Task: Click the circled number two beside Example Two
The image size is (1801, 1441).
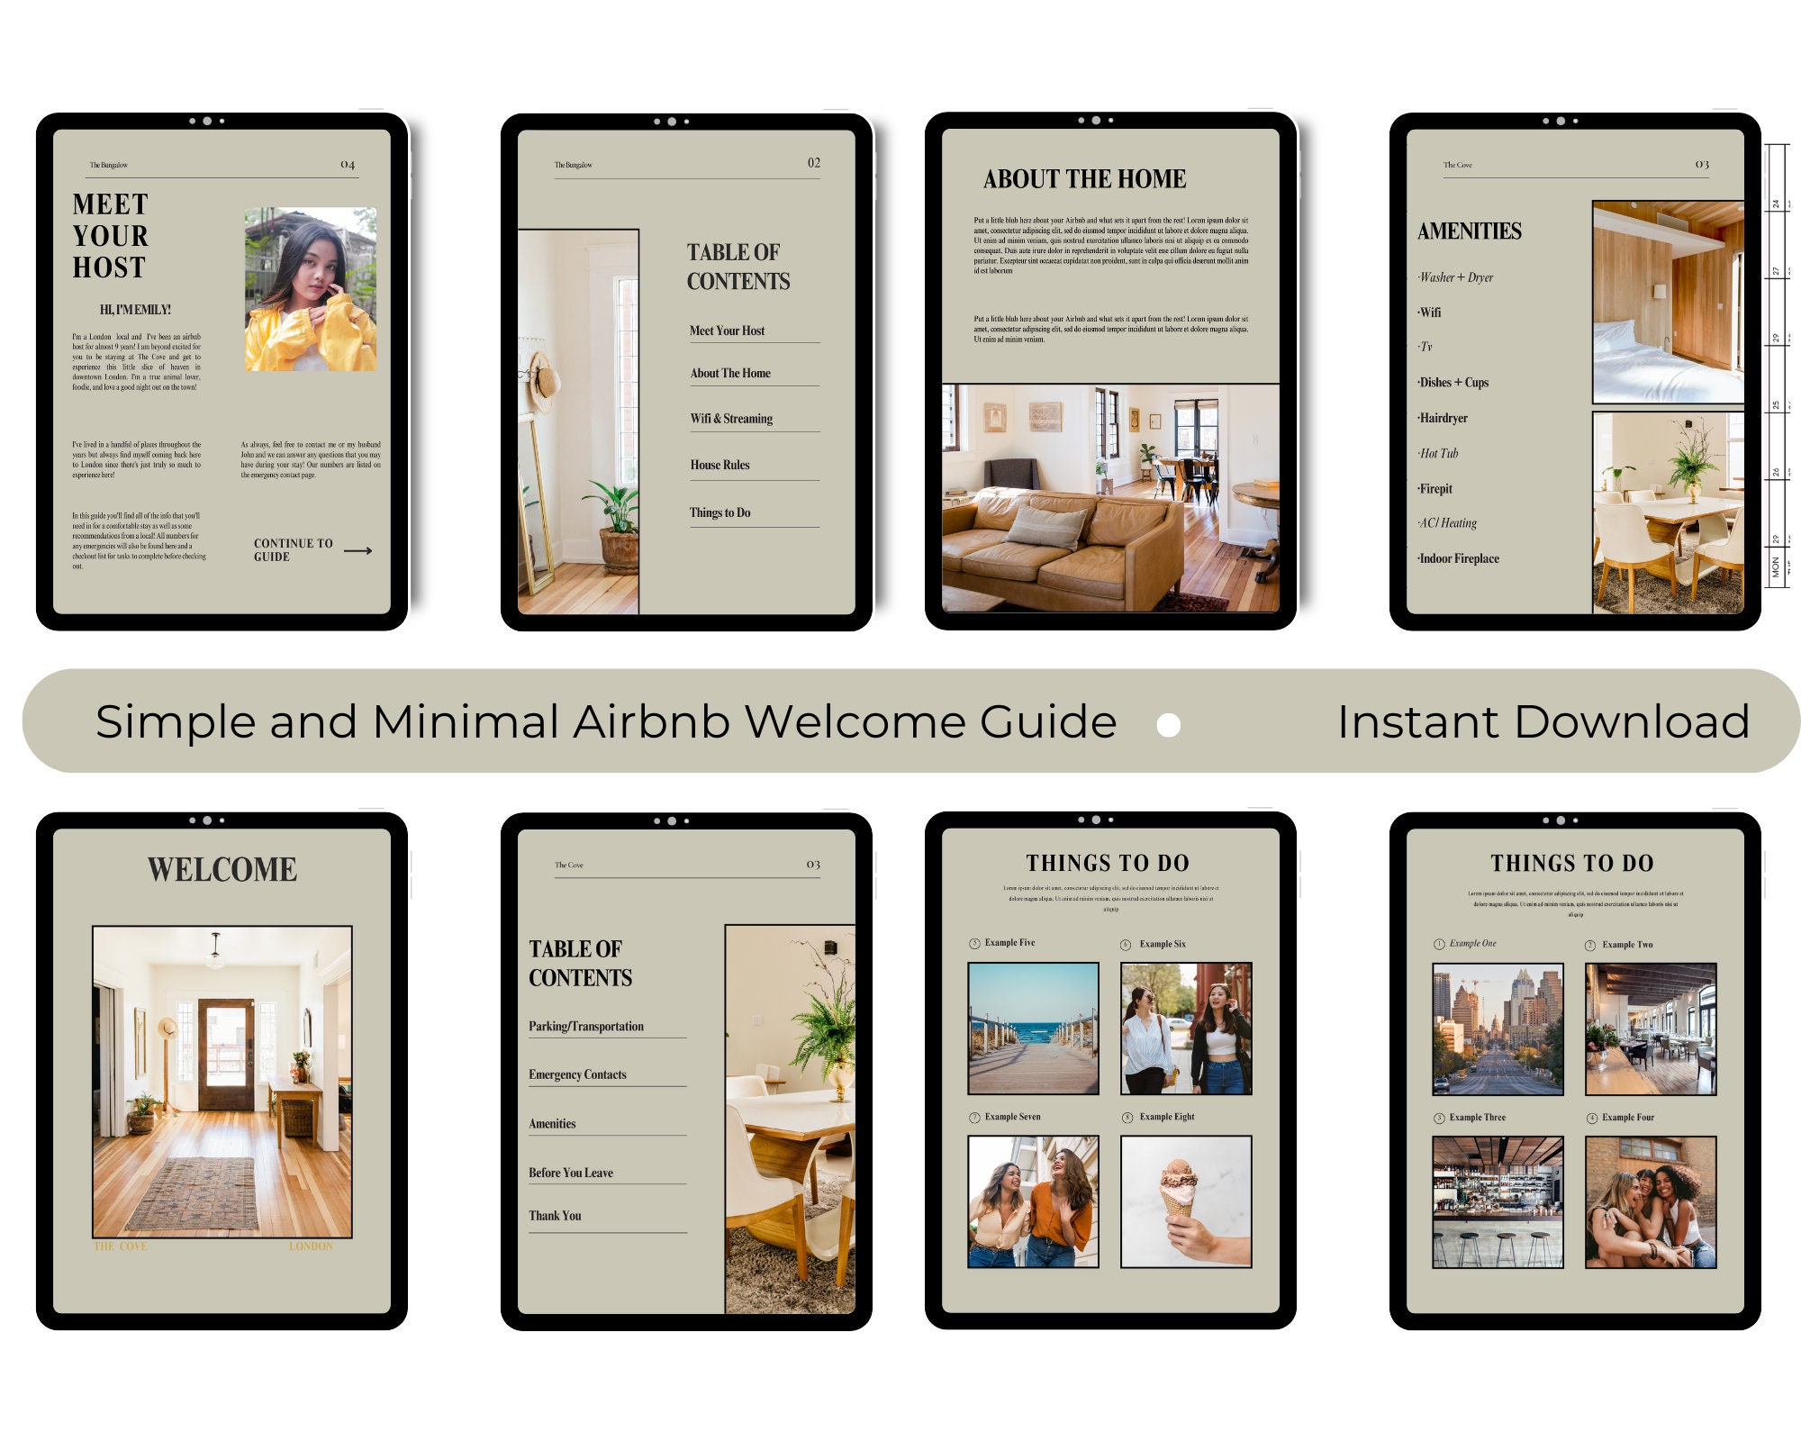Action: tap(1590, 945)
